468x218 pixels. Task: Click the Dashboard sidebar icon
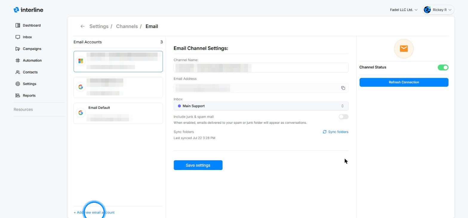(18, 25)
